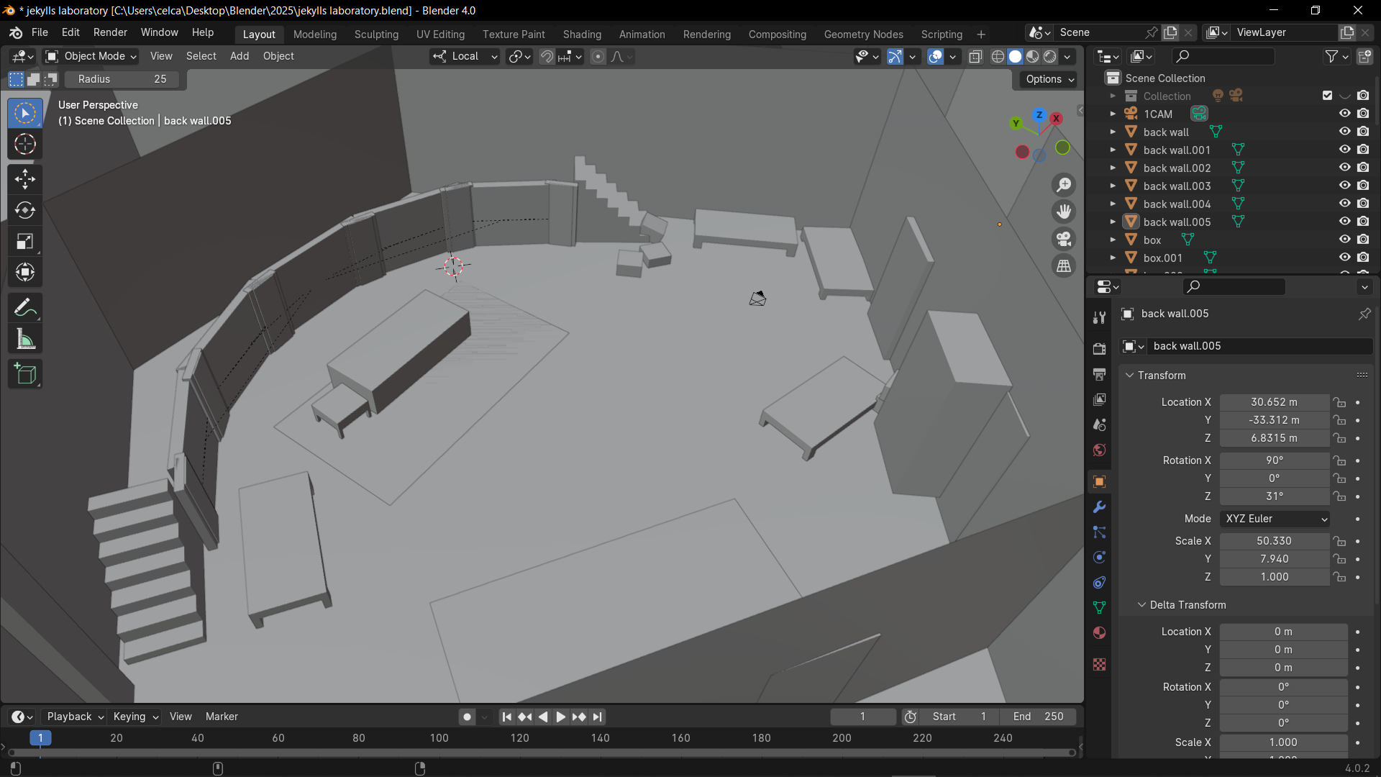Select the Annotate pencil tool
The width and height of the screenshot is (1381, 777).
[x=25, y=308]
